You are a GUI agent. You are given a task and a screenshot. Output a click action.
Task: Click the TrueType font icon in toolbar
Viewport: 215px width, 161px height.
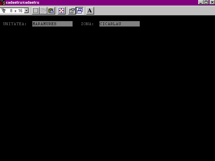[x=4, y=11]
